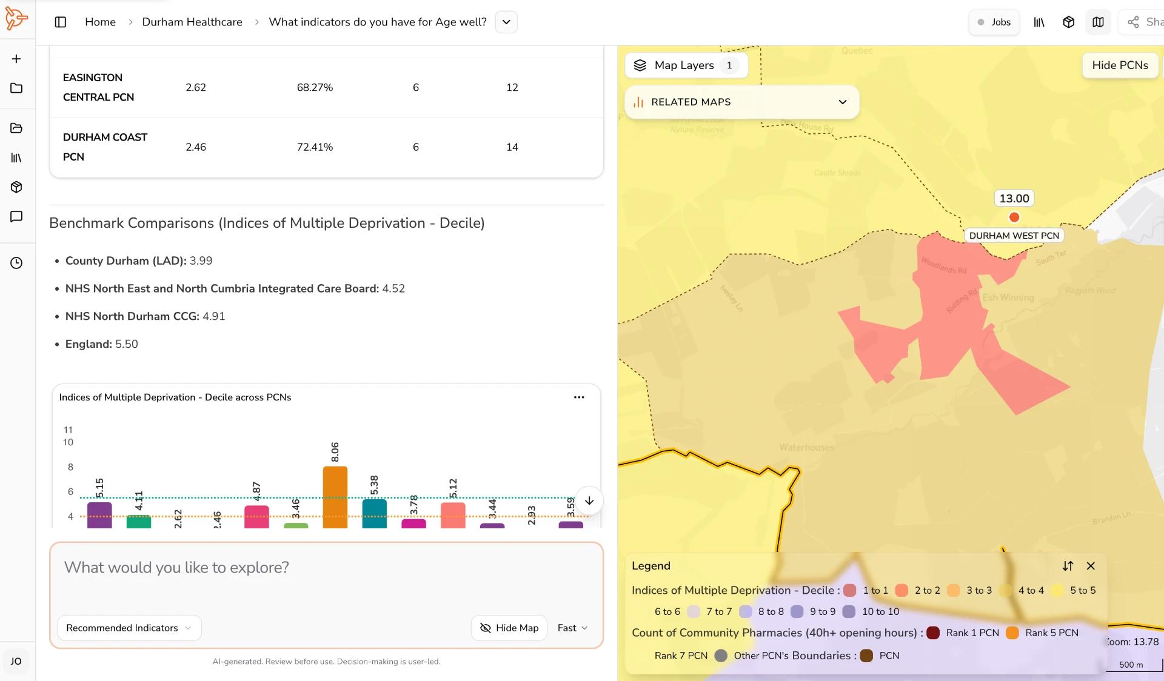Screen dimensions: 1164x681
Task: Toggle the sidebar panel icon
Action: coord(61,22)
